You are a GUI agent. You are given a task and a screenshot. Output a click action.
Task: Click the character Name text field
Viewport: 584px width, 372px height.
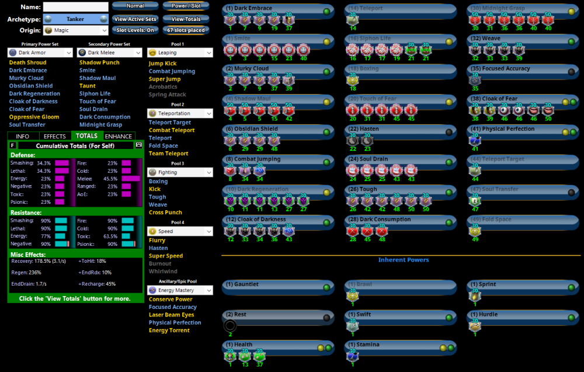coord(75,7)
